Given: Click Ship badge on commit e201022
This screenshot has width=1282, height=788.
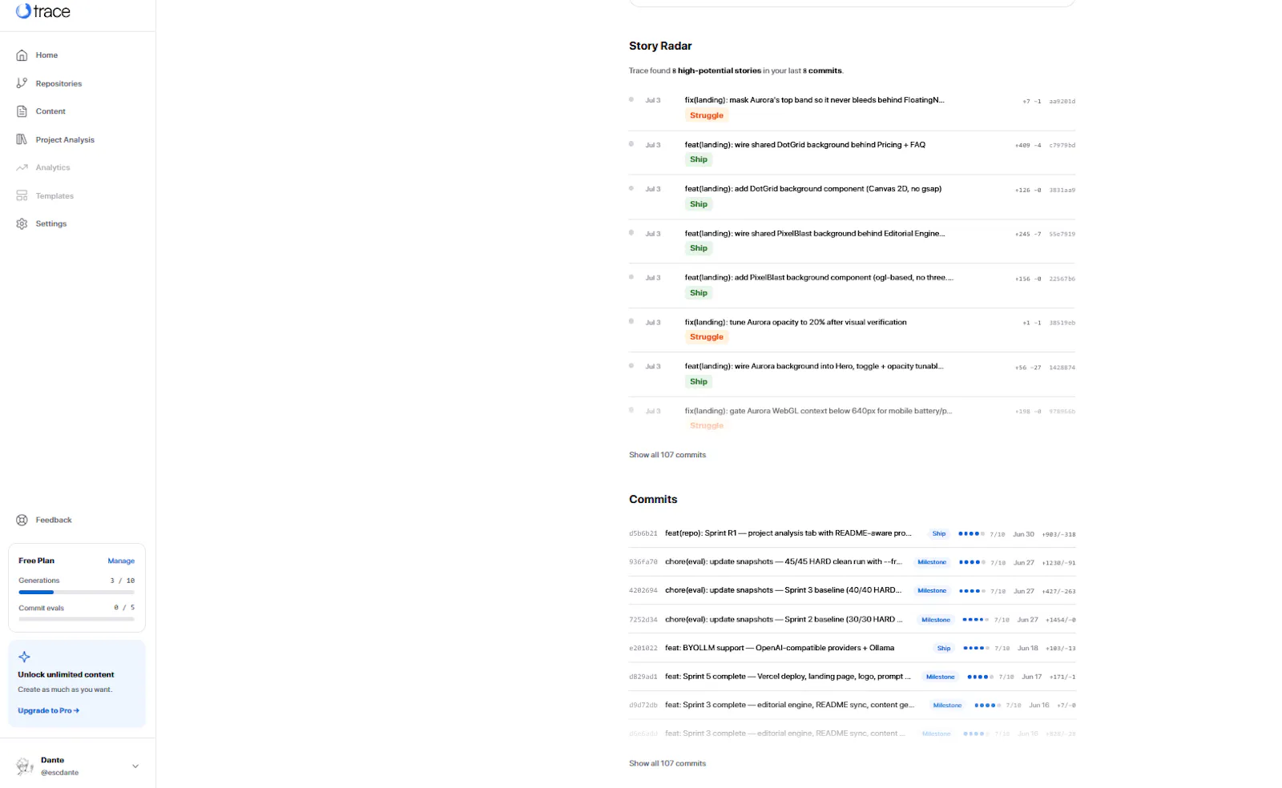Looking at the screenshot, I should pos(944,649).
